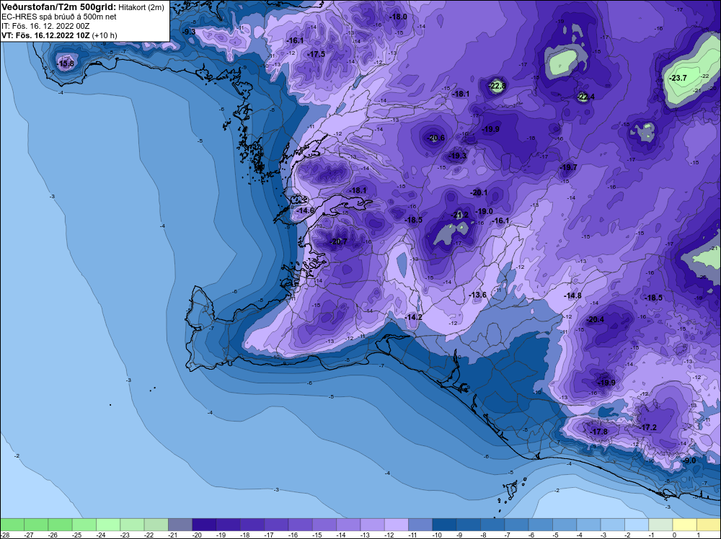This screenshot has height=539, width=721.
Task: Select the light blue legend swatch labeled -4
Action: [x=588, y=525]
